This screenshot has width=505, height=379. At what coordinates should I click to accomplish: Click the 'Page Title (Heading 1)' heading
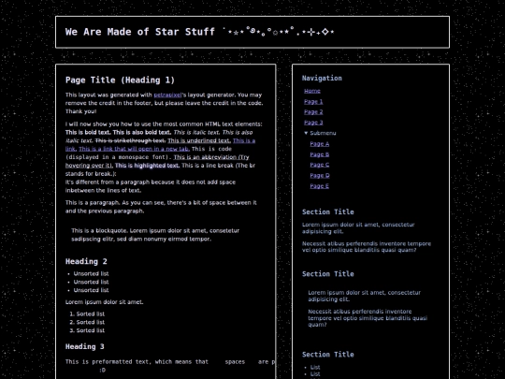120,80
